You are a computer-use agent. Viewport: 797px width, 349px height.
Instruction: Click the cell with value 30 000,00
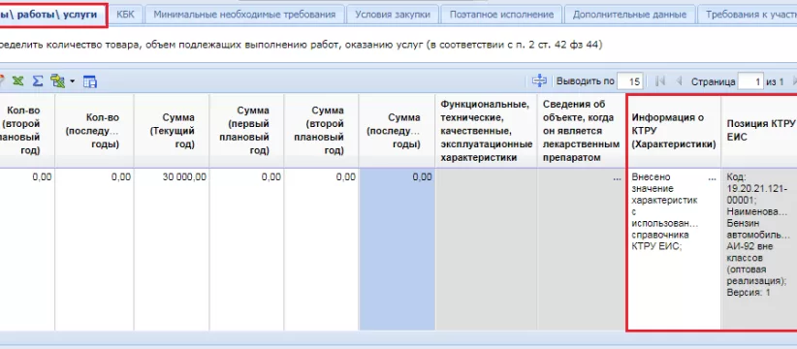pos(172,249)
